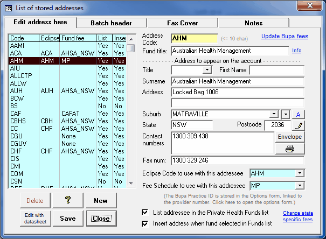Click the list scrollbar down arrow

(131, 183)
